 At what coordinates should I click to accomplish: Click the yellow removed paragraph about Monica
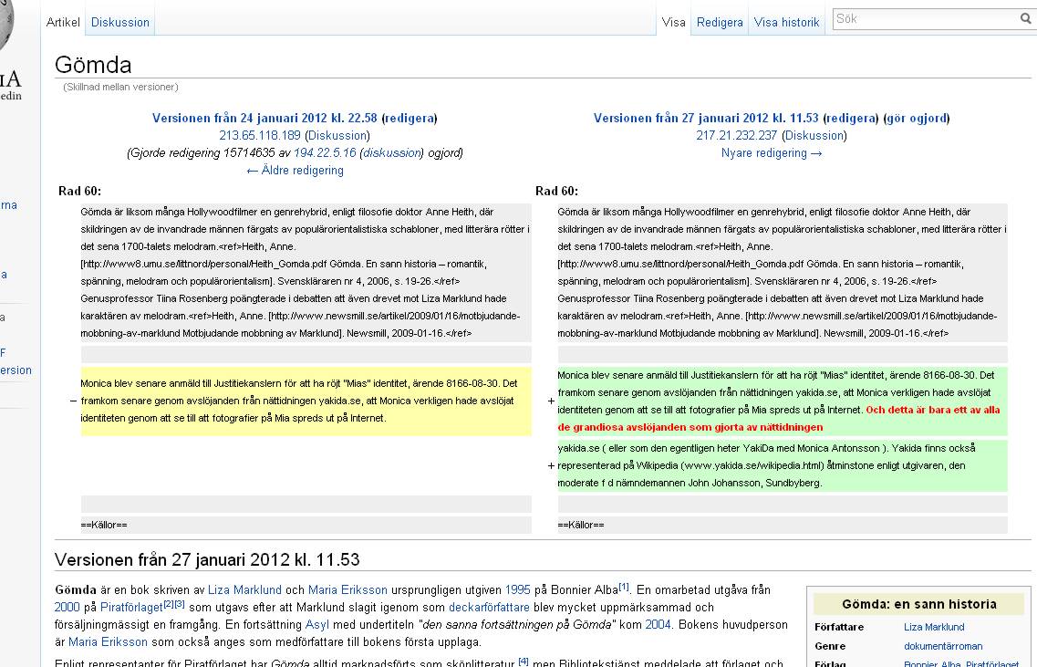click(x=306, y=401)
